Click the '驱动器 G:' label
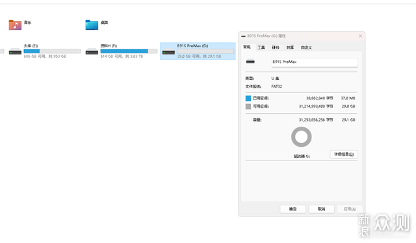This screenshot has height=243, width=416. pos(302,156)
